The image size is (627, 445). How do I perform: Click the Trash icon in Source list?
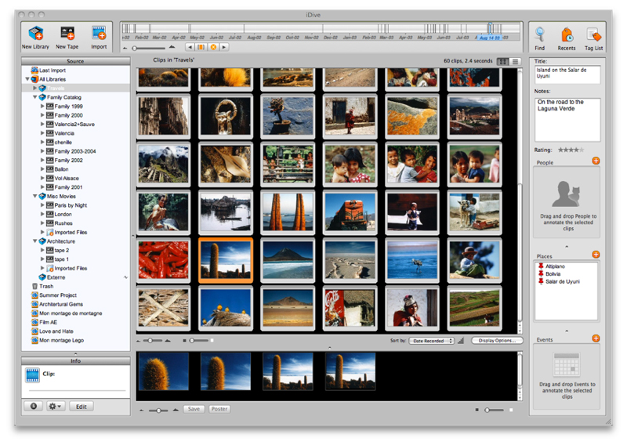click(x=34, y=286)
